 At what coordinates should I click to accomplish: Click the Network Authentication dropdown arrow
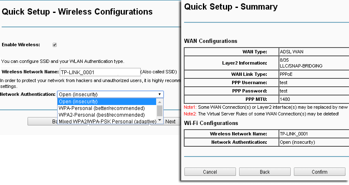click(x=159, y=95)
